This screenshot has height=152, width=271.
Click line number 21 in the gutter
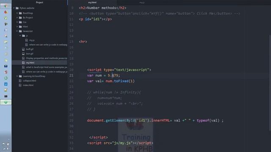72,76
